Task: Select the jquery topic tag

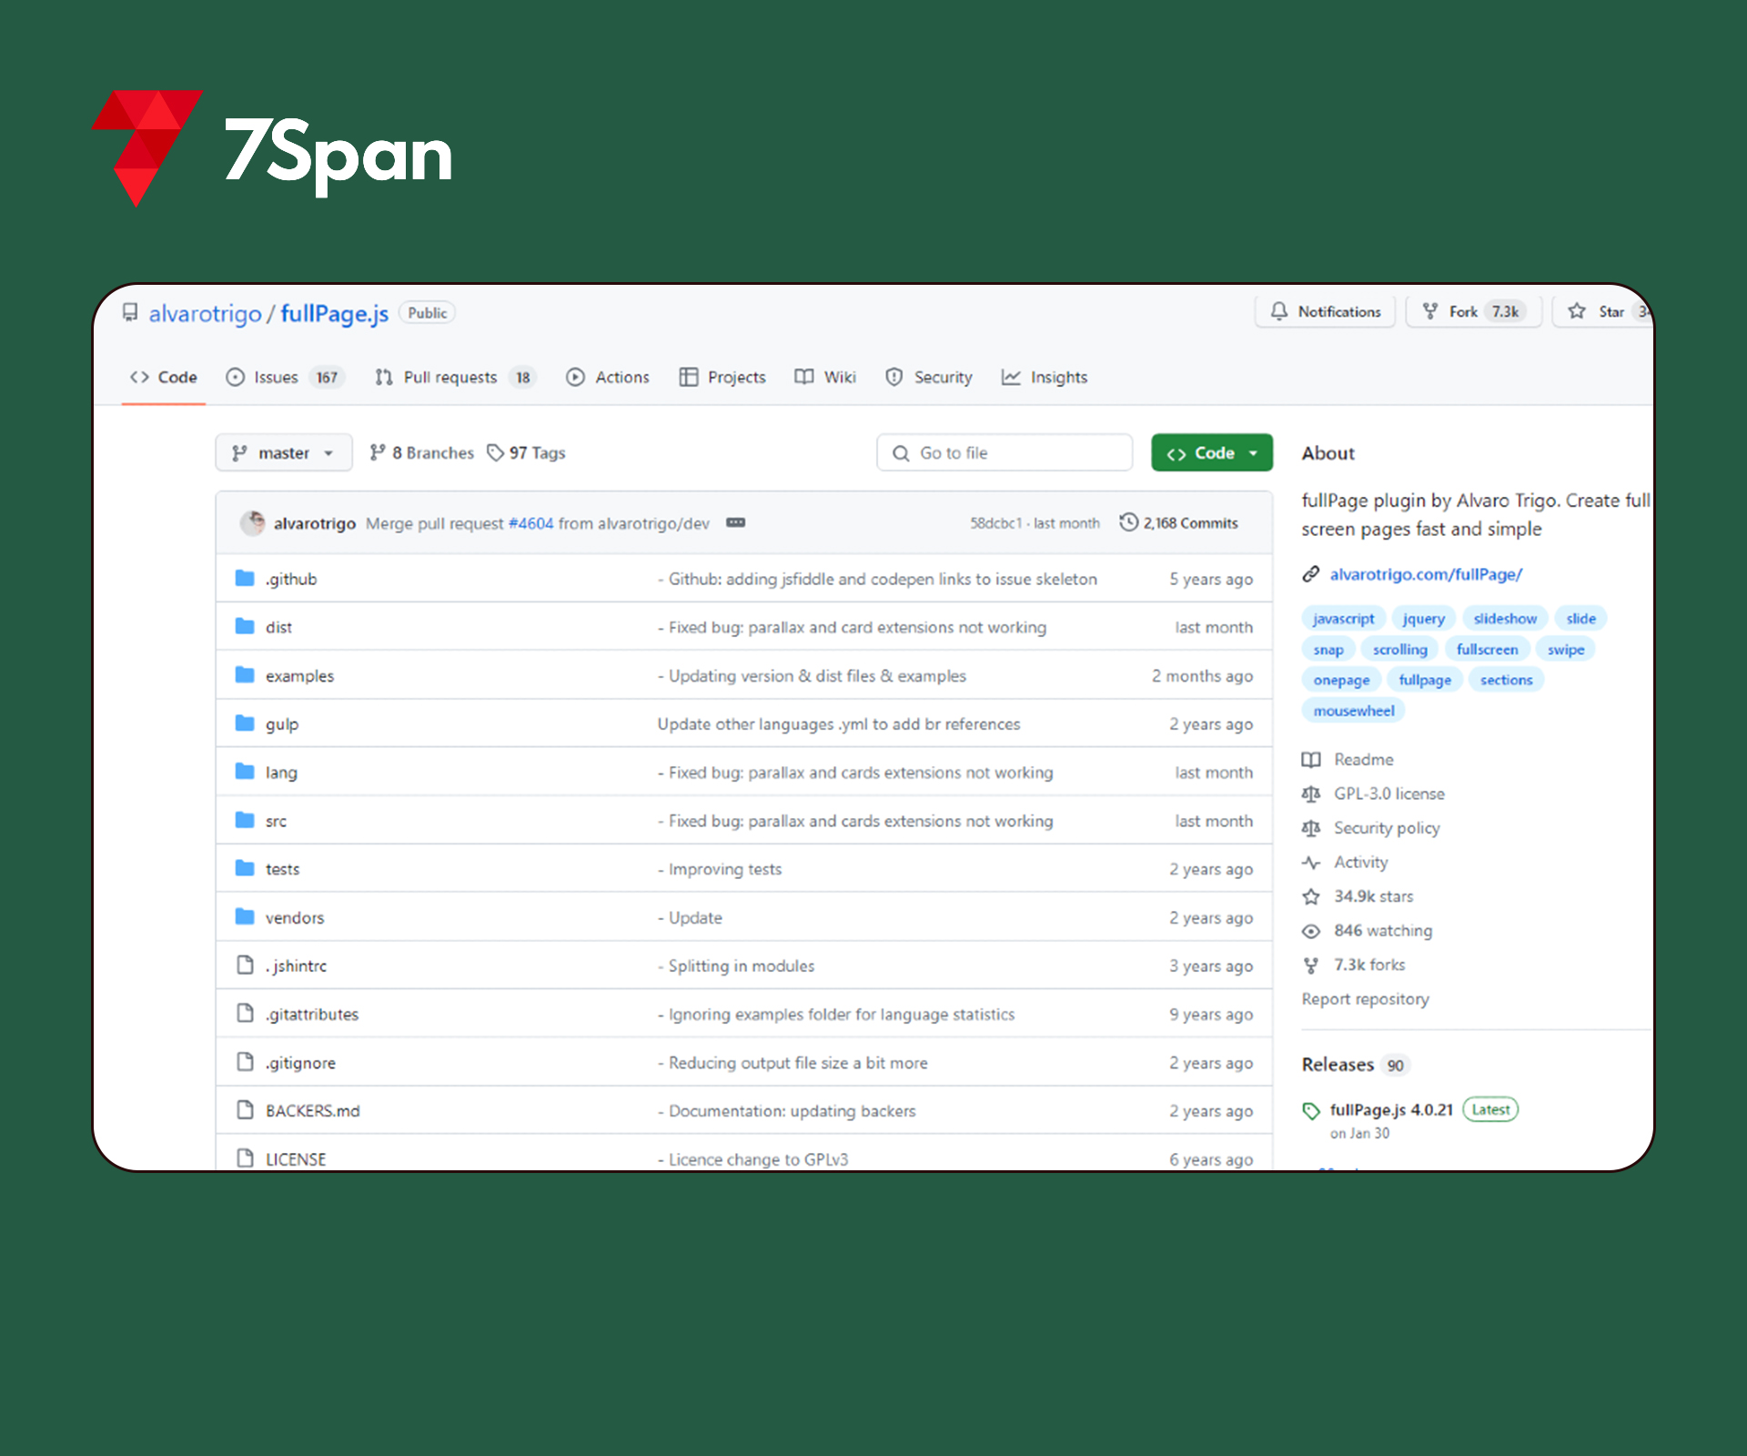Action: pos(1424,619)
